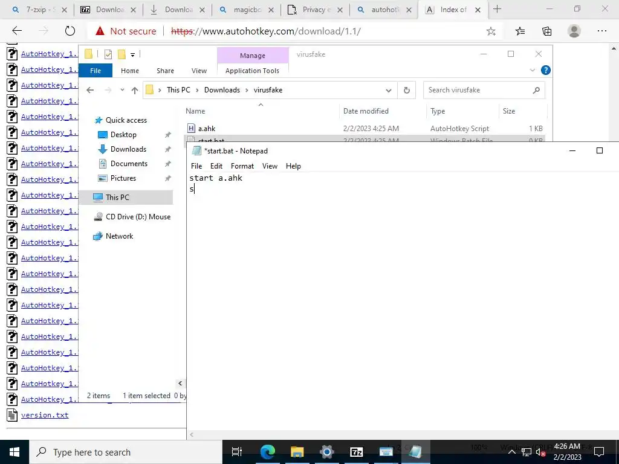This screenshot has height=464, width=619.
Task: Select Quick access in navigation pane
Action: pyautogui.click(x=126, y=120)
